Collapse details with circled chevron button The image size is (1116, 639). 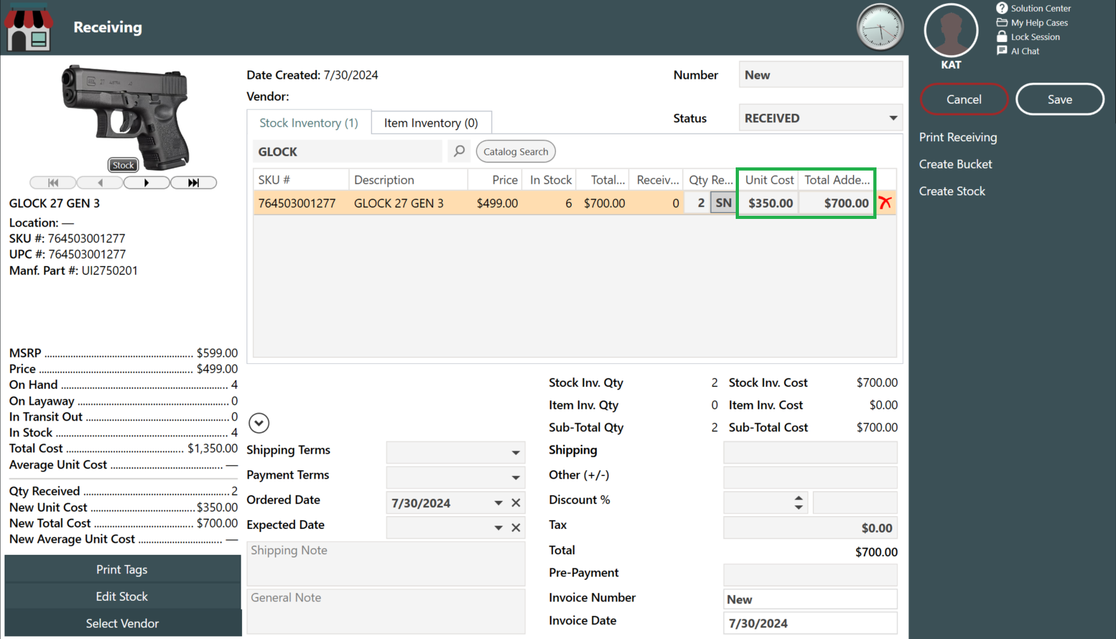259,423
